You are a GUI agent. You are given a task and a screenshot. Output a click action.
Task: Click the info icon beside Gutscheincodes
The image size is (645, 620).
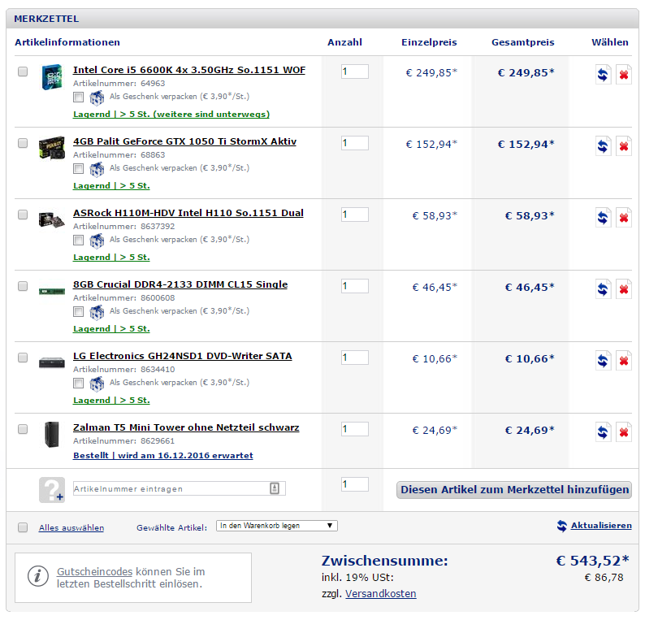38,576
